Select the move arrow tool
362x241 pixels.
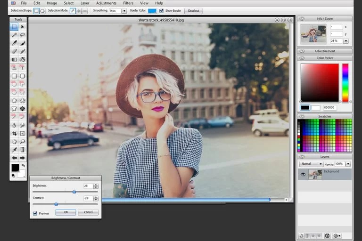(x=22, y=27)
